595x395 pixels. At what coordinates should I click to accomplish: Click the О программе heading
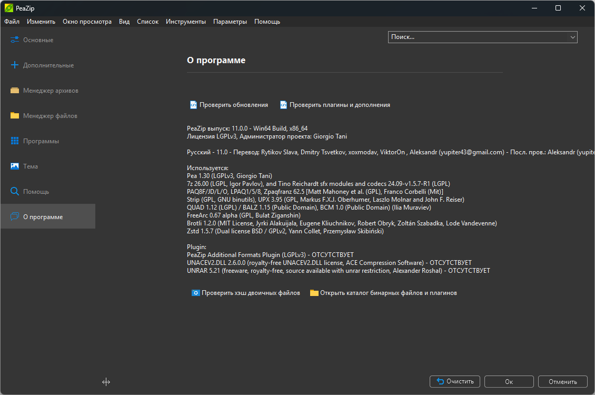pos(216,61)
